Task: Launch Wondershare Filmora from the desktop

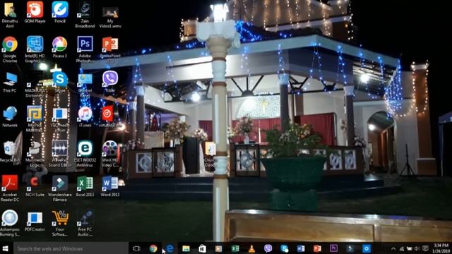Action: coord(59,188)
